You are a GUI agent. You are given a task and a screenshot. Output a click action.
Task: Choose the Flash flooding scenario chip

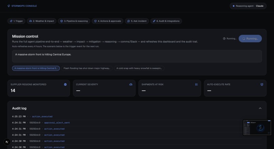pos(87,68)
